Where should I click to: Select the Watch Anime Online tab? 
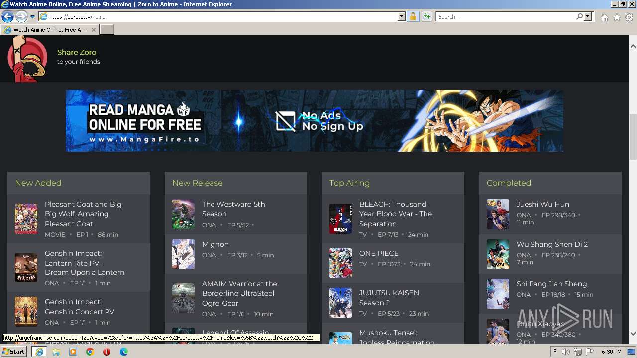click(50, 30)
